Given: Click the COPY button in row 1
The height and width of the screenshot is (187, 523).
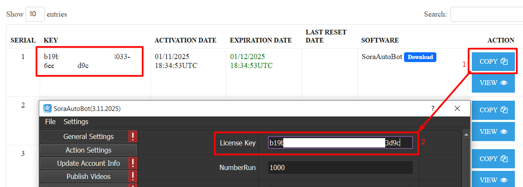Looking at the screenshot, I should [x=494, y=61].
